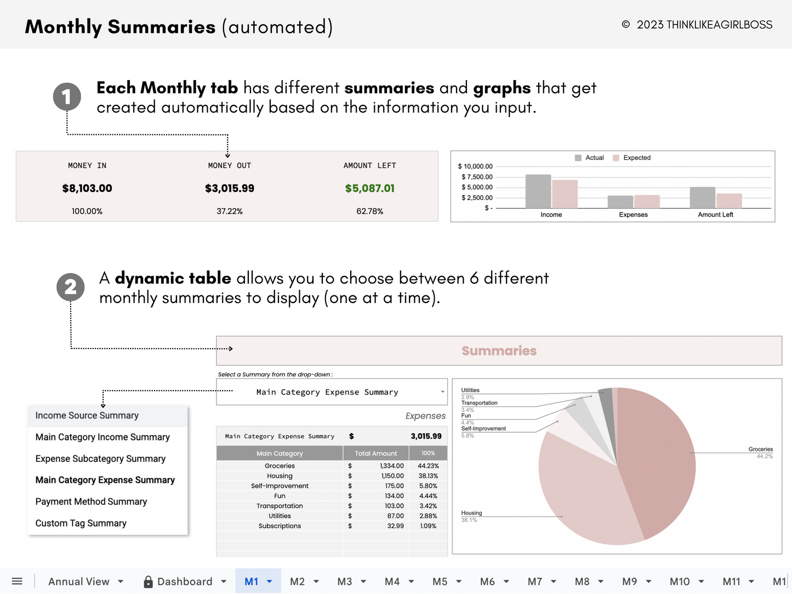792x594 pixels.
Task: Open the M12 tab dropdown arrow
Action: pyautogui.click(x=788, y=581)
